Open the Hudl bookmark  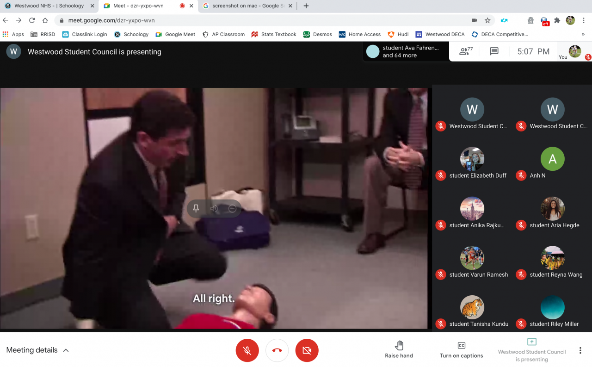pos(398,34)
